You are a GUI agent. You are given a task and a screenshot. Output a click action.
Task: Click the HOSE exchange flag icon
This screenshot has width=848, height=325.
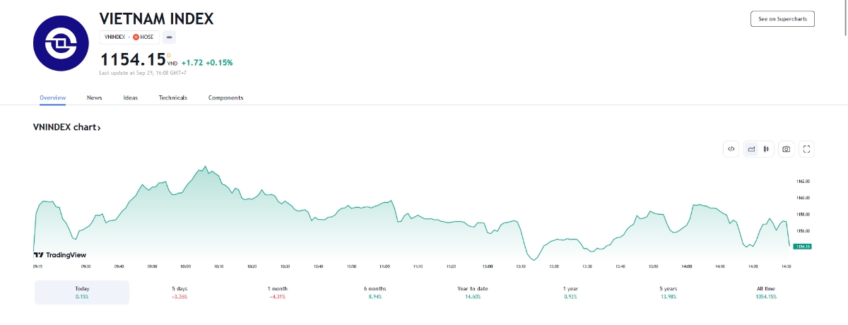pos(136,37)
